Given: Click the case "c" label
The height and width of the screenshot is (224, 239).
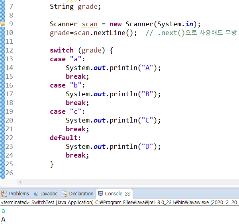Looking at the screenshot, I should click(x=67, y=112).
